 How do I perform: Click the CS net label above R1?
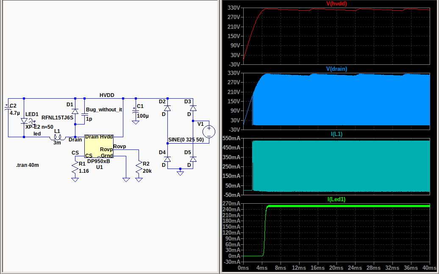tap(75, 153)
